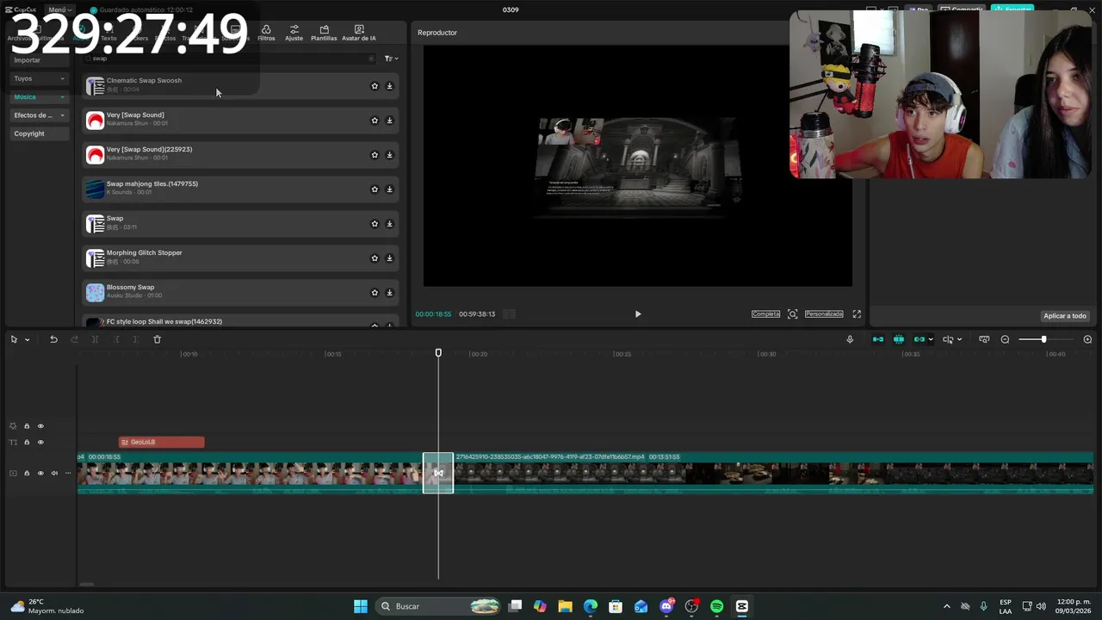Image resolution: width=1102 pixels, height=620 pixels.
Task: Open the Windows Start menu
Action: tap(361, 606)
